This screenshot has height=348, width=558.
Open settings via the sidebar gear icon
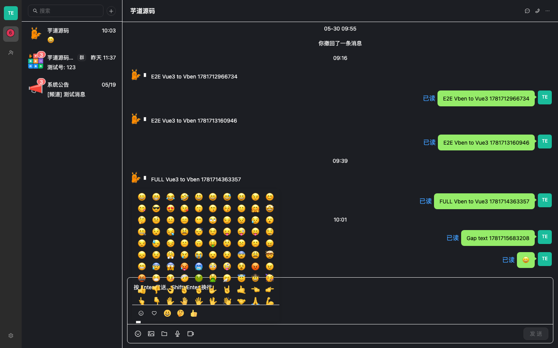click(11, 336)
